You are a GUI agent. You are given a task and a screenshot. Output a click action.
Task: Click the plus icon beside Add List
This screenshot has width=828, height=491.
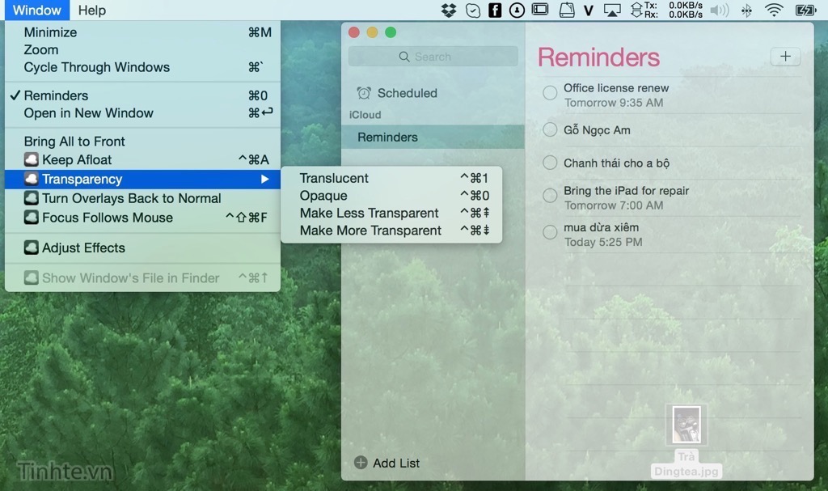pos(361,463)
